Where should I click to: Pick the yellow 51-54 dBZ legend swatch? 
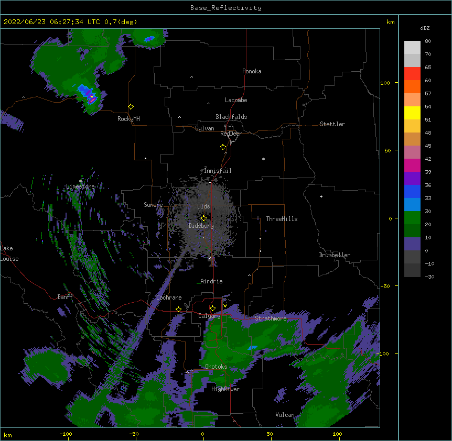[x=412, y=113]
